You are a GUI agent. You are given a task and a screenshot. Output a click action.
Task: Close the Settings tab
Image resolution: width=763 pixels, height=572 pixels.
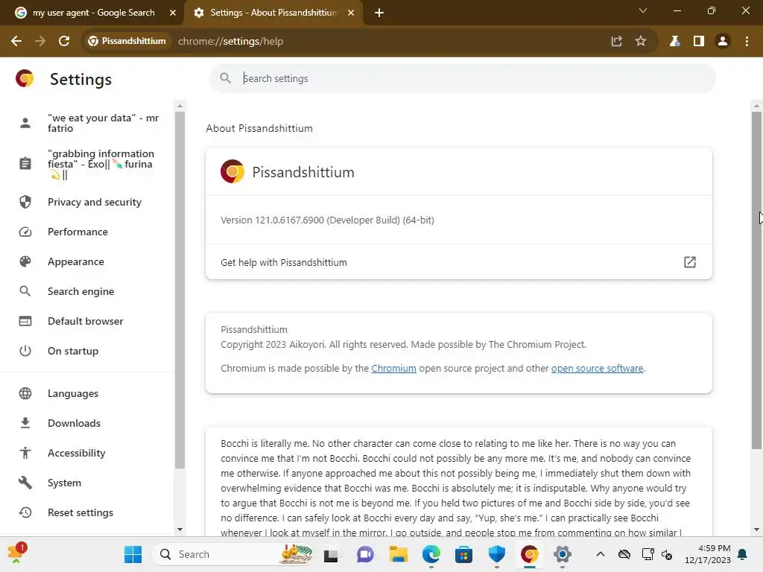351,13
